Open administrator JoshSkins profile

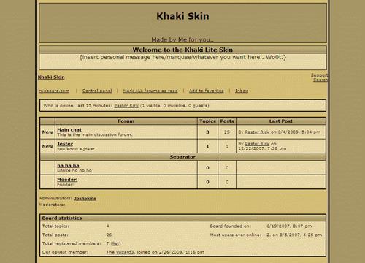tap(85, 198)
